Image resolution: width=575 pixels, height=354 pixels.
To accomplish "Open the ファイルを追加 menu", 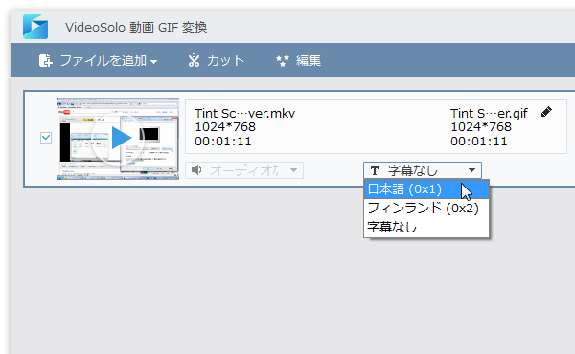I will 99,60.
